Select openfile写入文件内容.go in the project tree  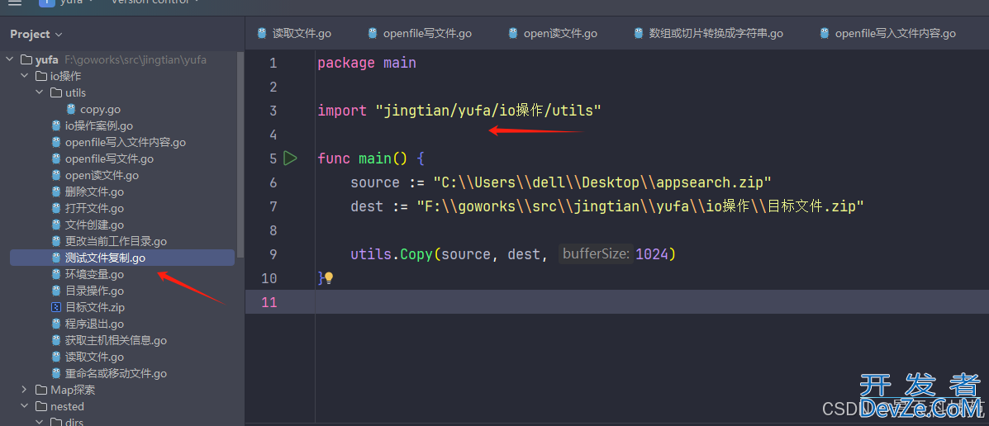[x=126, y=143]
